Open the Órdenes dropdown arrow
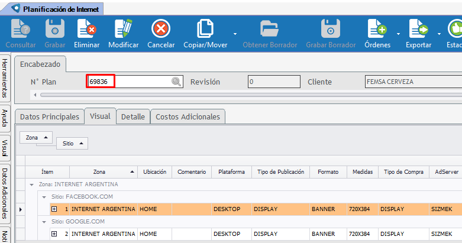The width and height of the screenshot is (462, 243). (x=398, y=33)
